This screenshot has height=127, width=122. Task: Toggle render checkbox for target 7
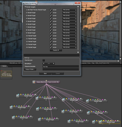[51, 27]
